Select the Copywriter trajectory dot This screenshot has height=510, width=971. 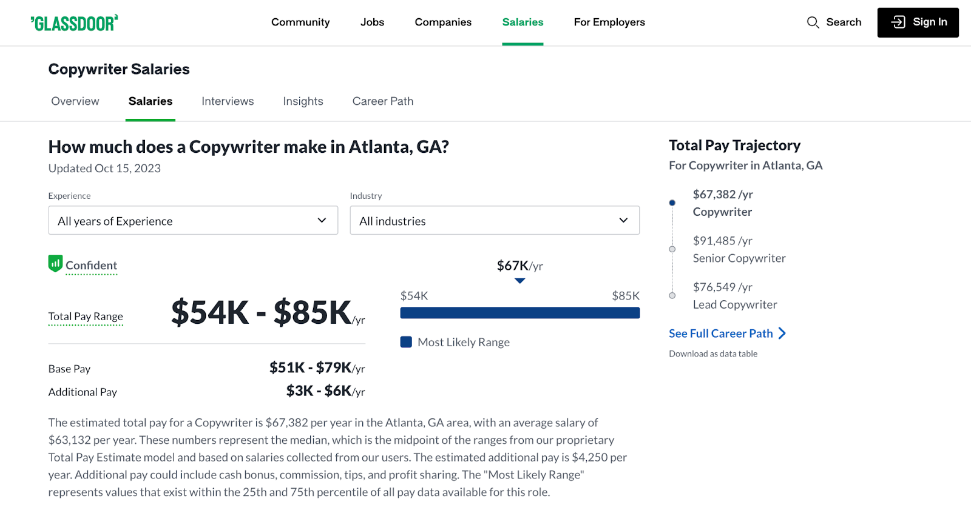click(x=671, y=203)
